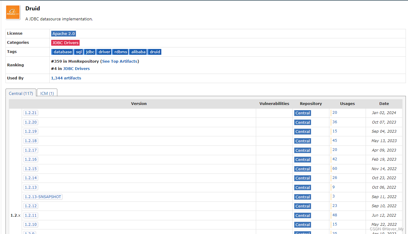Switch to the Central (117) tab
This screenshot has height=234, width=408.
(21, 93)
